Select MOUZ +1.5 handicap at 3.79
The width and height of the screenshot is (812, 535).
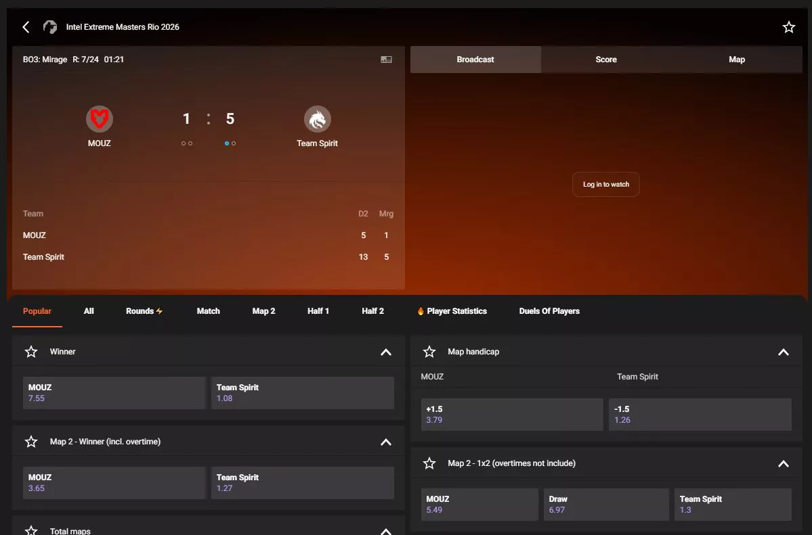[512, 415]
